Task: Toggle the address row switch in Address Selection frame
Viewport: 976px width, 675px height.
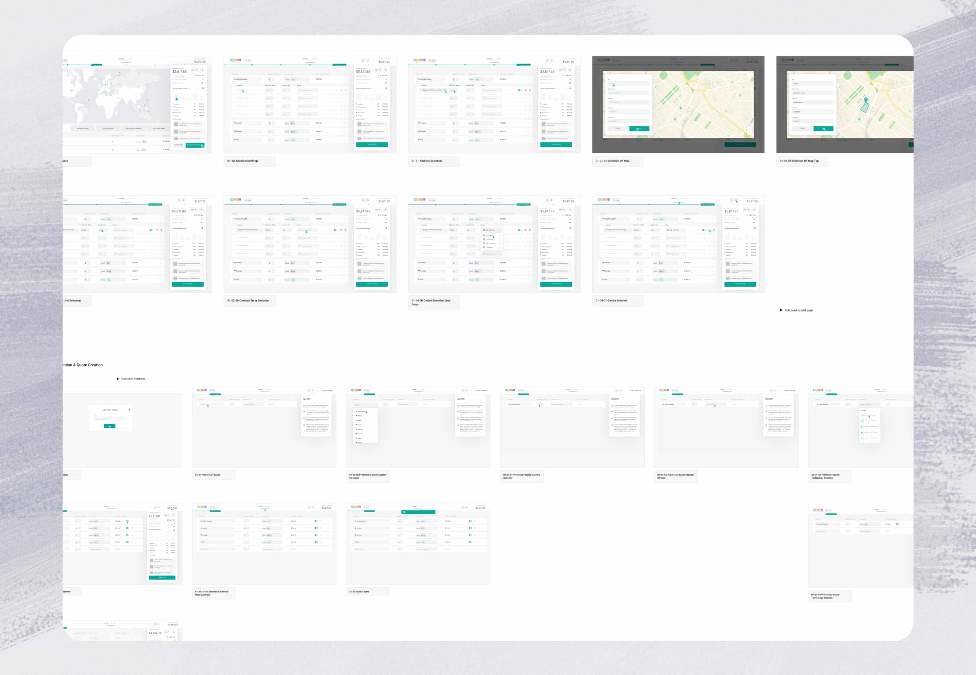Action: [519, 90]
